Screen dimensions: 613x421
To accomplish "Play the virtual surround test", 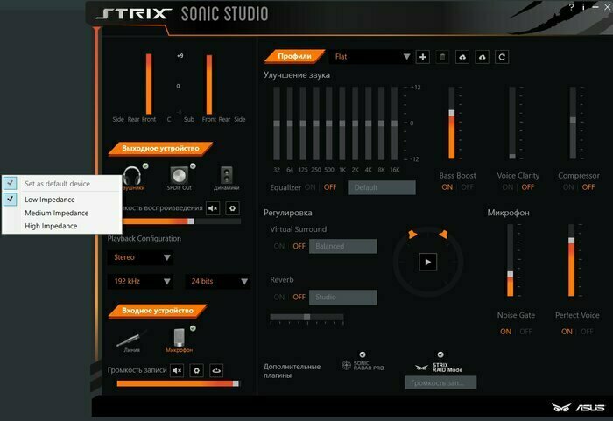I will coord(427,262).
